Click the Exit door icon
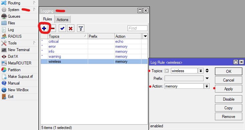The width and height of the screenshot is (245, 130). 4,97
